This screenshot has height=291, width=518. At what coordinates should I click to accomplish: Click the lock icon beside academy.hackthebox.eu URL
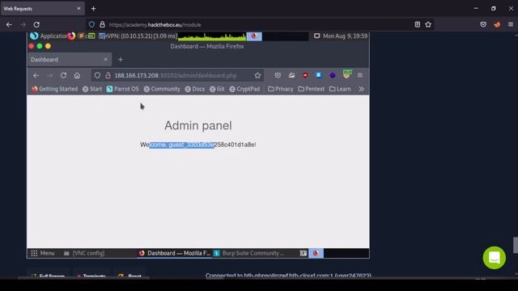(103, 24)
